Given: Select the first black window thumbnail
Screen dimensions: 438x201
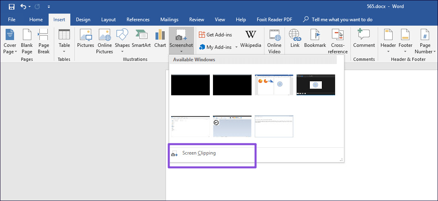Looking at the screenshot, I should (x=190, y=85).
